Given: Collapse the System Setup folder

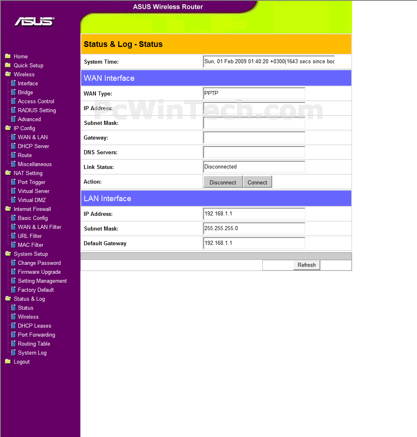Looking at the screenshot, I should (8, 254).
